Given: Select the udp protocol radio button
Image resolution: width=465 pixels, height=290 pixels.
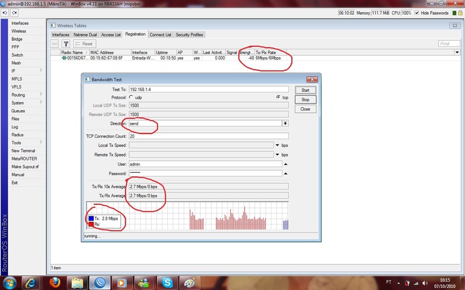Looking at the screenshot, I should (131, 97).
